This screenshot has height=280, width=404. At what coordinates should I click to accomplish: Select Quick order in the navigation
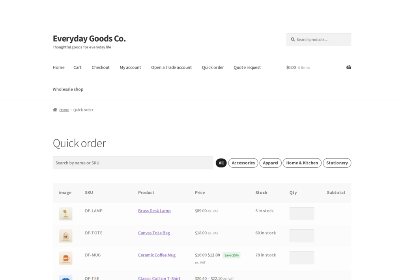(213, 67)
